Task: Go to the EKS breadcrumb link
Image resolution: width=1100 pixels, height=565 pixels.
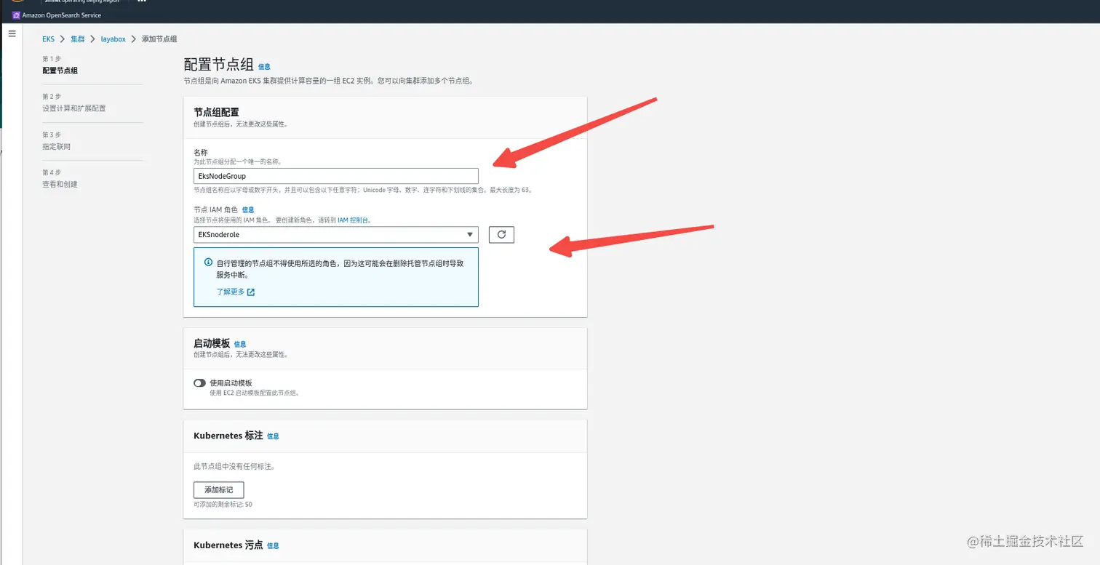Action: [x=48, y=39]
